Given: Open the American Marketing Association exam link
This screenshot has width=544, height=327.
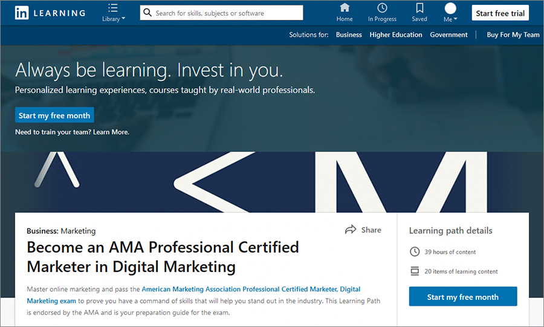Looking at the screenshot, I should (193, 295).
